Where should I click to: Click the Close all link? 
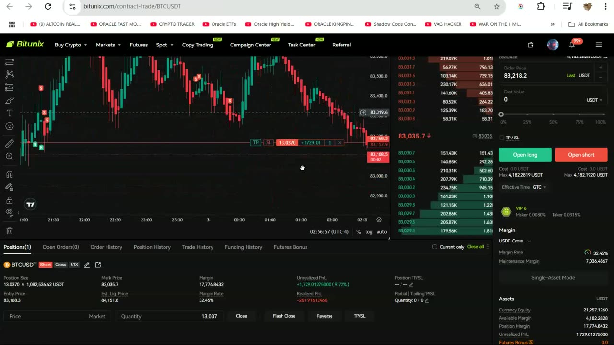pyautogui.click(x=475, y=247)
